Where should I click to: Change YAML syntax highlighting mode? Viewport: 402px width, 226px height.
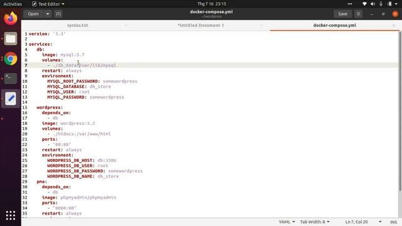click(x=286, y=222)
